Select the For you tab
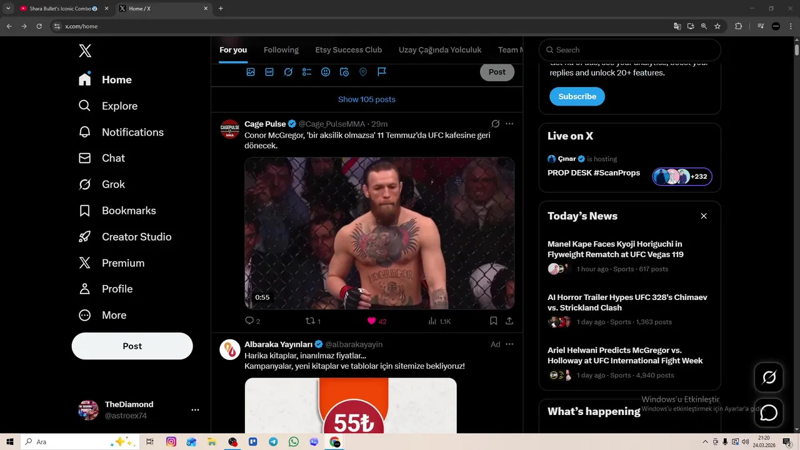The width and height of the screenshot is (800, 450). coord(233,50)
